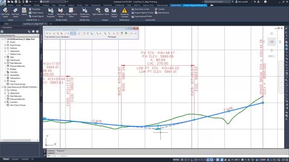Open Active Drawing View dropdown
The image size is (289, 162).
[x=19, y=35]
